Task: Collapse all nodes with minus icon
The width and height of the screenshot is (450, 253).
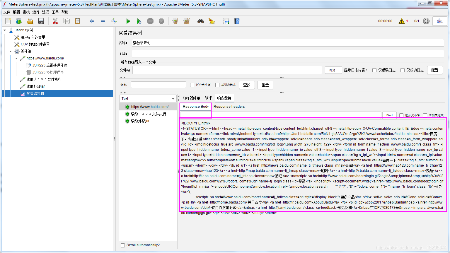Action: 103,21
